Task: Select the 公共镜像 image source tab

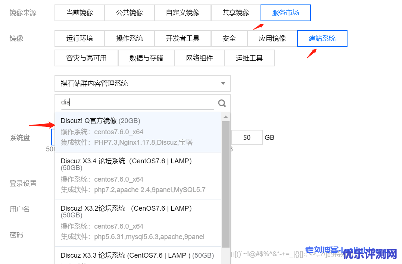Action: coord(130,13)
